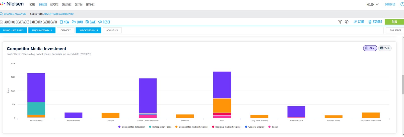The image size is (404, 137).
Task: Click the Sort label
Action: click(x=361, y=22)
